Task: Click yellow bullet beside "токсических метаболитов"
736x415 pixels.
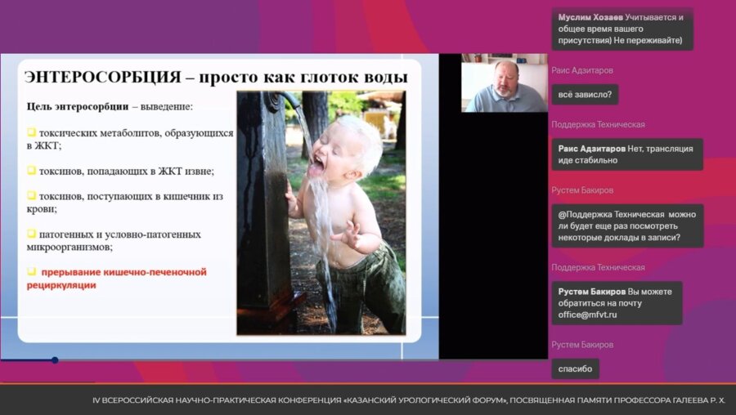Action: [31, 132]
